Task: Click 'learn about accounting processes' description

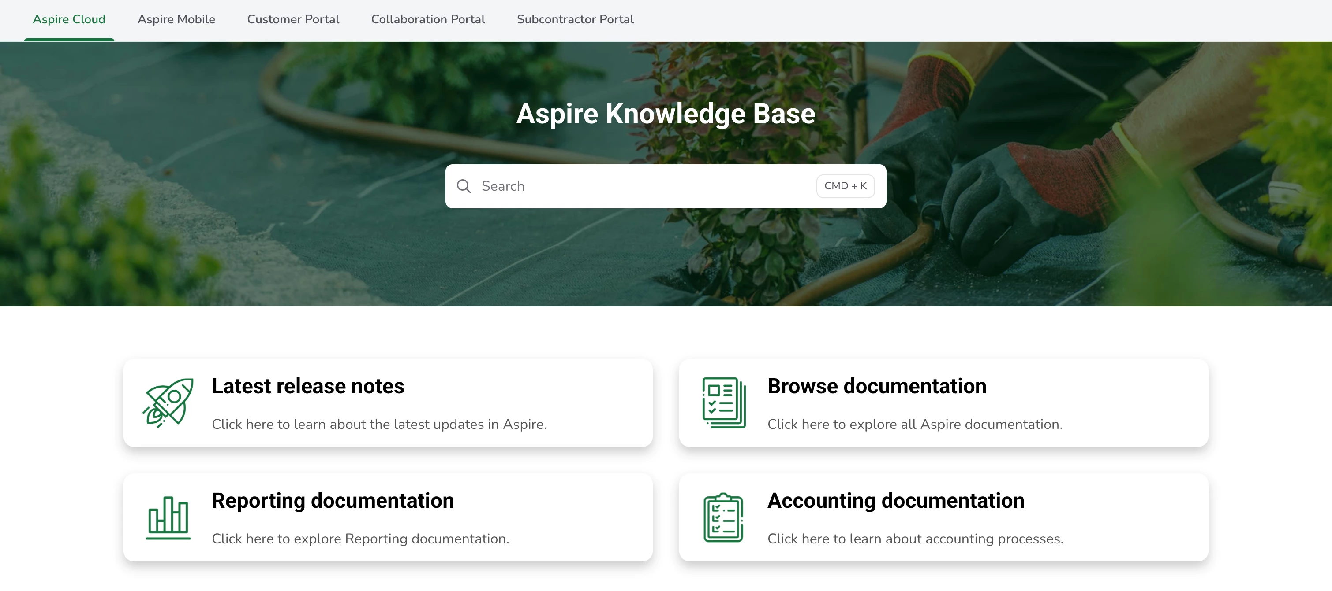Action: point(915,539)
